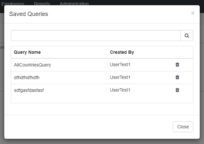204x144 pixels.
Task: Click the Saved Queries dialog title
Action: [28, 14]
